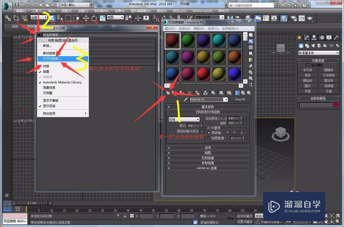
Task: Click the Rectangular Selection Region icon
Action: [x=68, y=18]
